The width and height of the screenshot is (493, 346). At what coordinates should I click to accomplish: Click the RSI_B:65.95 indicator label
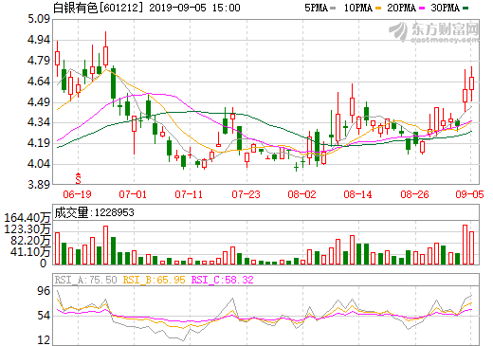pos(154,280)
